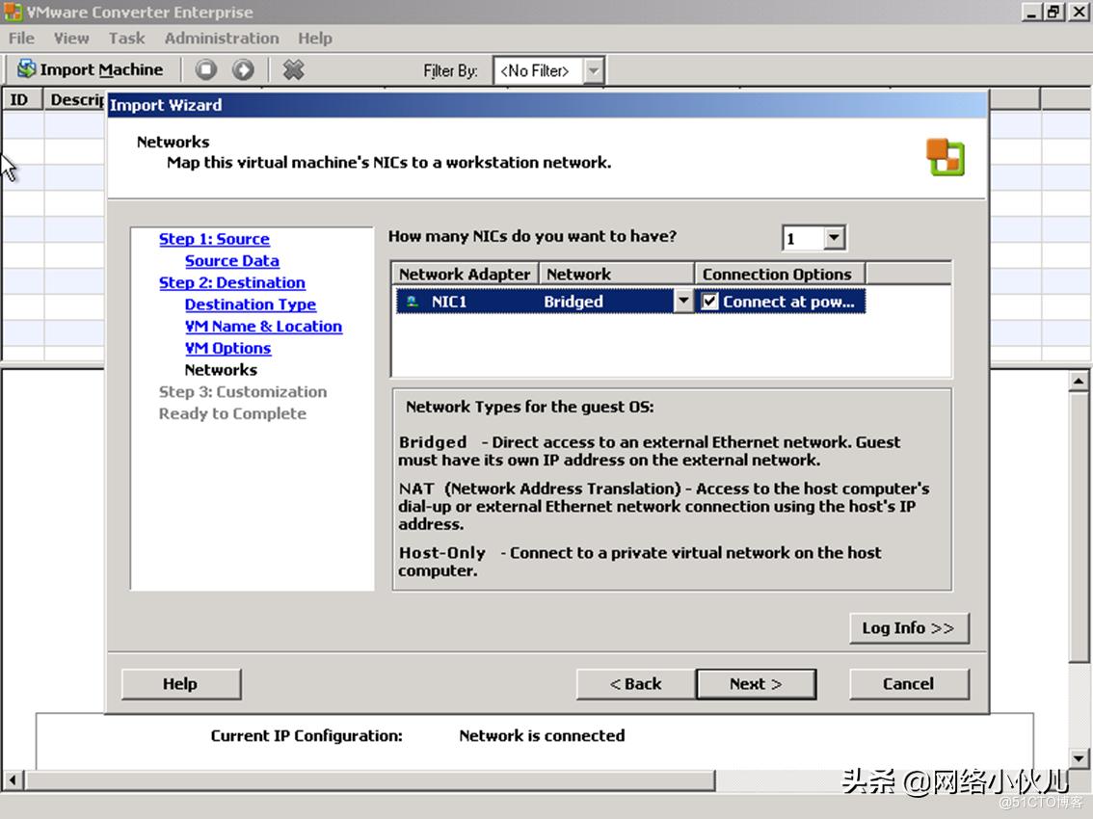Click the Network column header

coord(617,274)
